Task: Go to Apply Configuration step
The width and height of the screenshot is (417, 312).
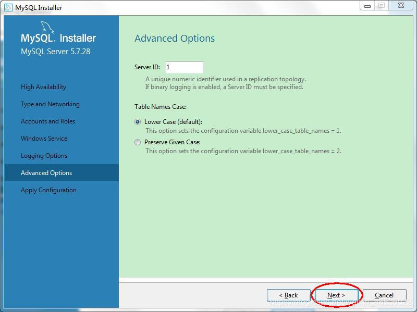Action: pyautogui.click(x=48, y=190)
